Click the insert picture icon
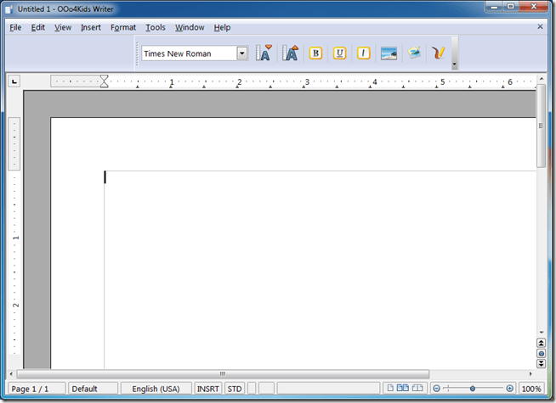Image resolution: width=556 pixels, height=403 pixels. pyautogui.click(x=389, y=53)
